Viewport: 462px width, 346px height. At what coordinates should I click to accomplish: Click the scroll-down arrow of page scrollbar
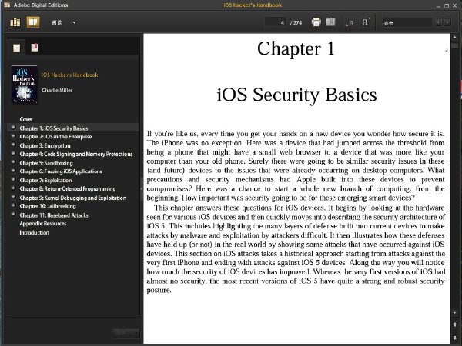(x=454, y=313)
